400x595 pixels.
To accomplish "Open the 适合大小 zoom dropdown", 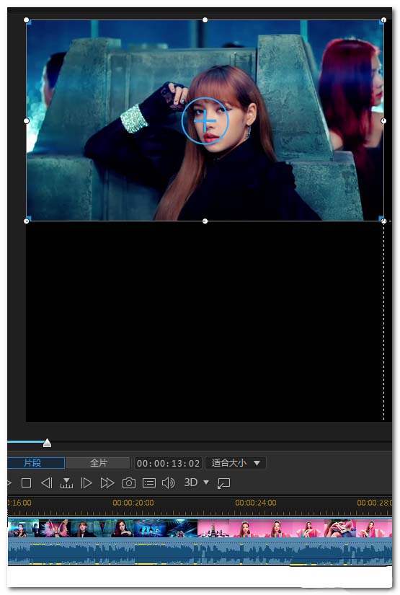I will coord(236,463).
